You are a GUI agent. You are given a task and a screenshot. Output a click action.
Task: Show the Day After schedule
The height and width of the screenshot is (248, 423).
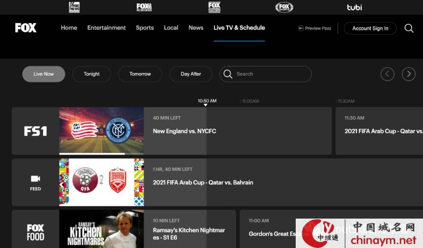coord(191,74)
